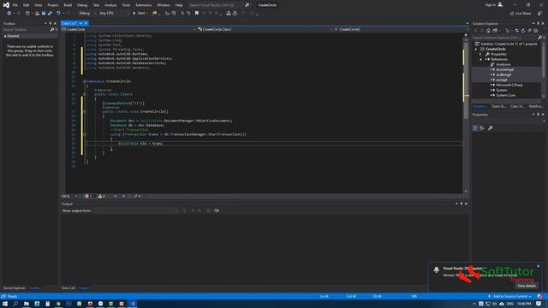This screenshot has height=308, width=548.
Task: Open the Tools menu
Action: (126, 5)
